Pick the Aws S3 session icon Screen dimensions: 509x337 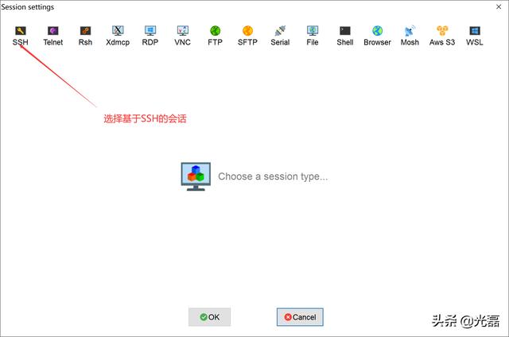coord(442,36)
